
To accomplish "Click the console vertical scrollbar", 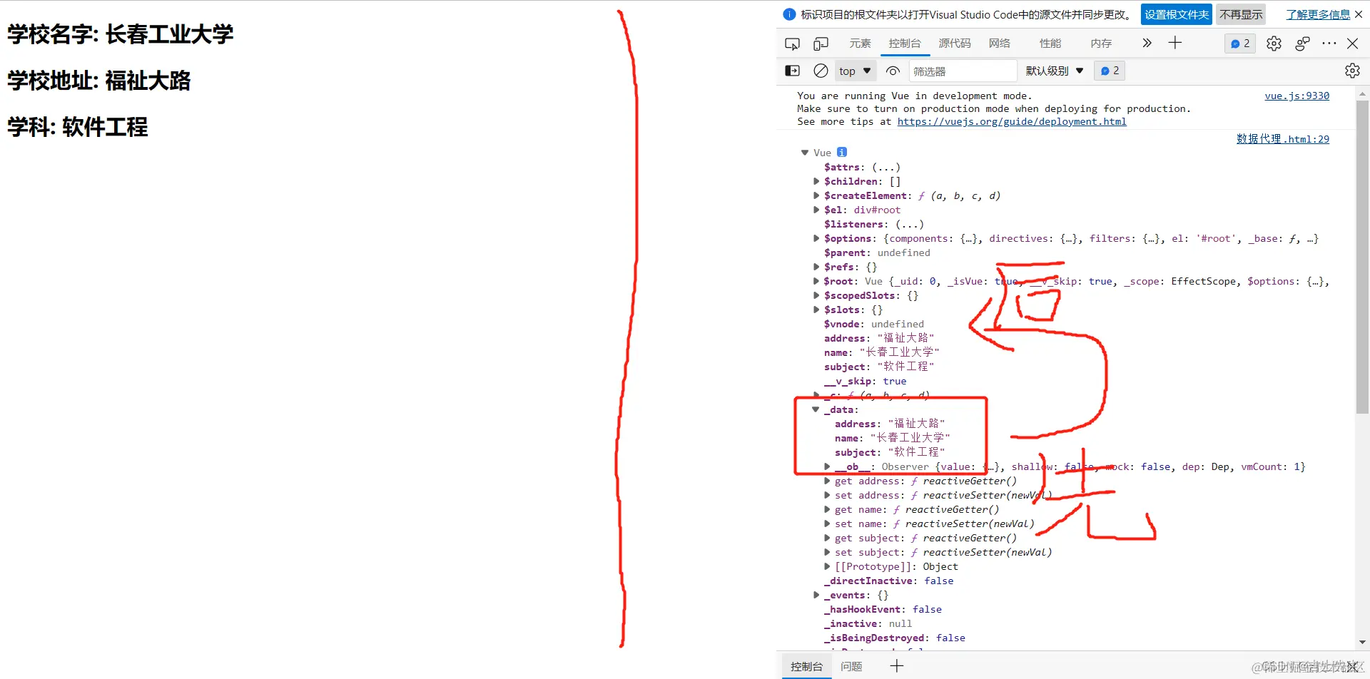I will [1362, 257].
